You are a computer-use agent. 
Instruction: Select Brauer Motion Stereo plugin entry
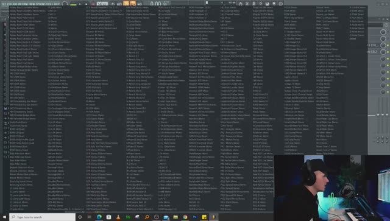(20, 178)
